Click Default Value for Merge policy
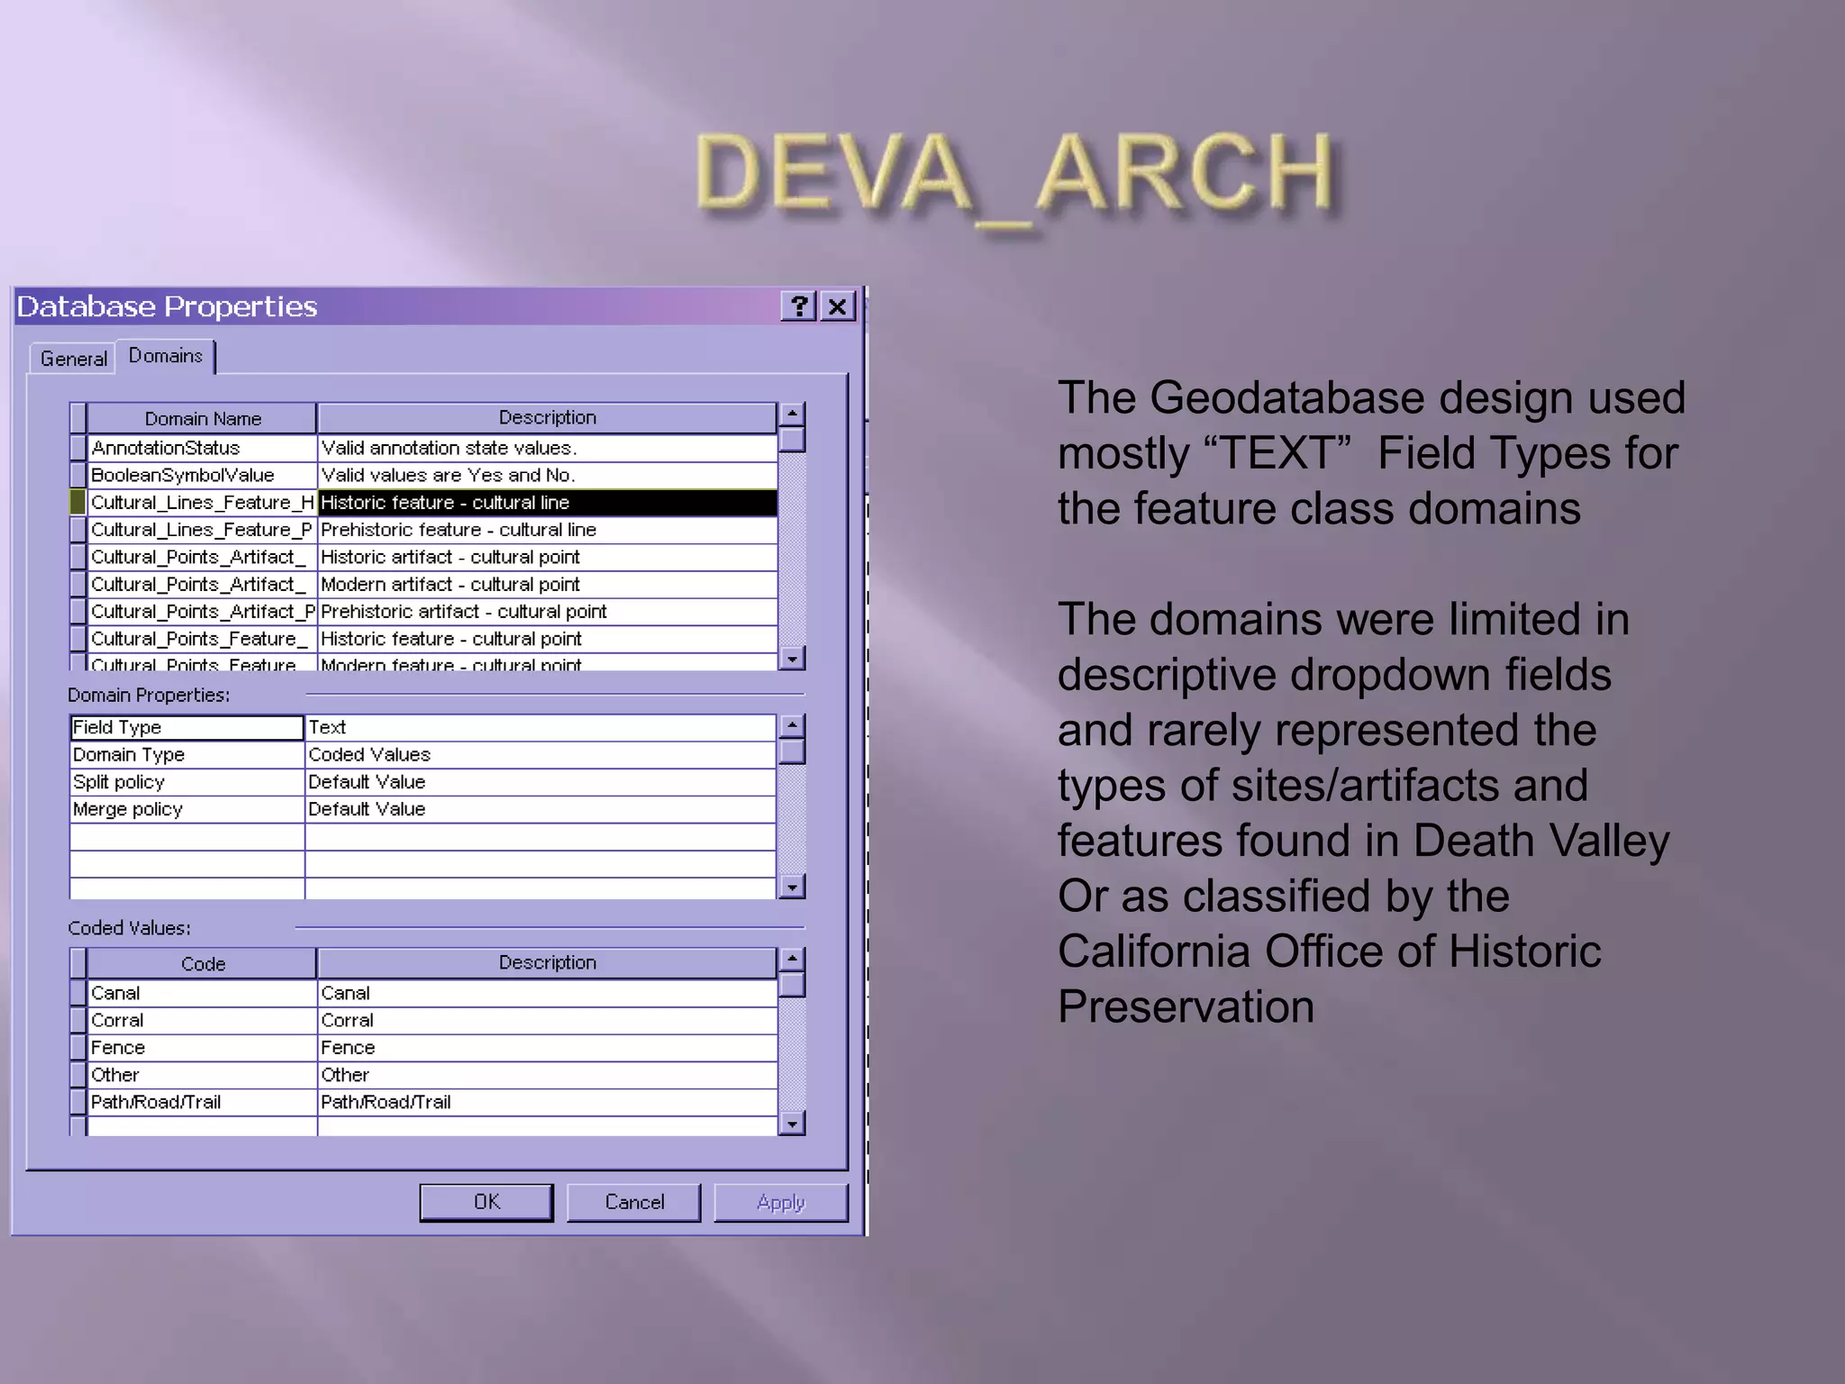The height and width of the screenshot is (1384, 1845). [541, 809]
